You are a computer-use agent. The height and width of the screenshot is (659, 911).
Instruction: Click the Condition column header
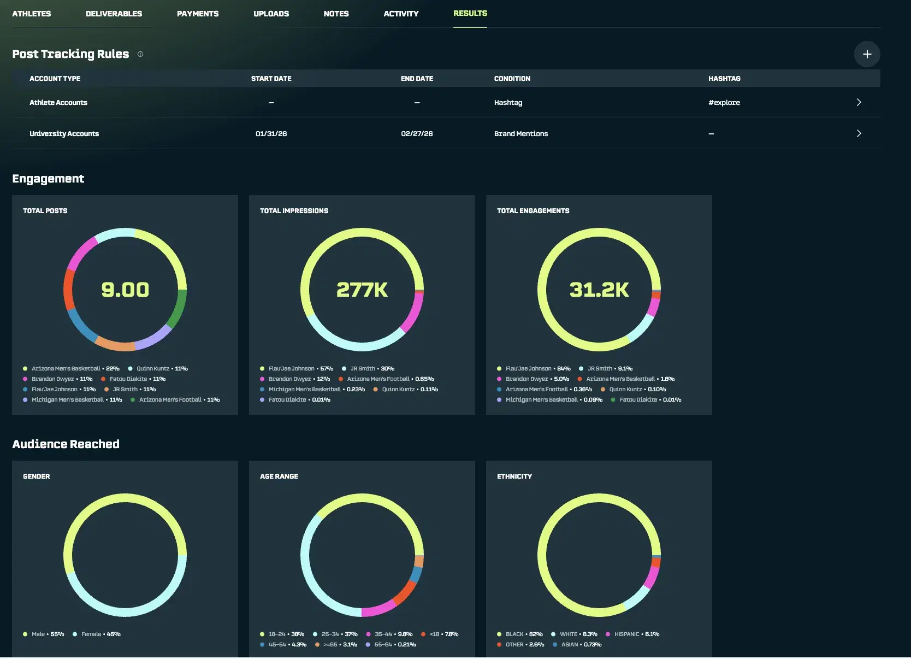[x=512, y=78]
